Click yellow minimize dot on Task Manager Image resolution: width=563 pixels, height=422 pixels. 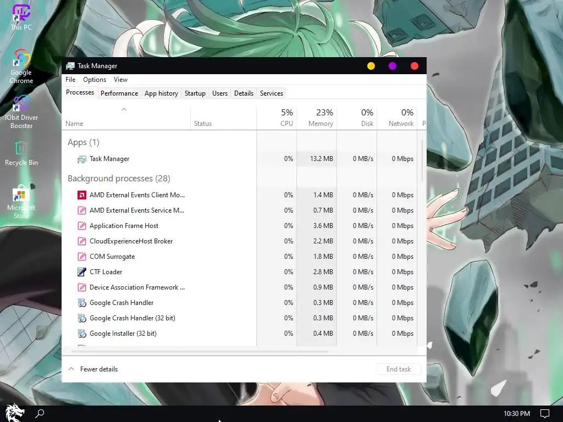(x=371, y=66)
